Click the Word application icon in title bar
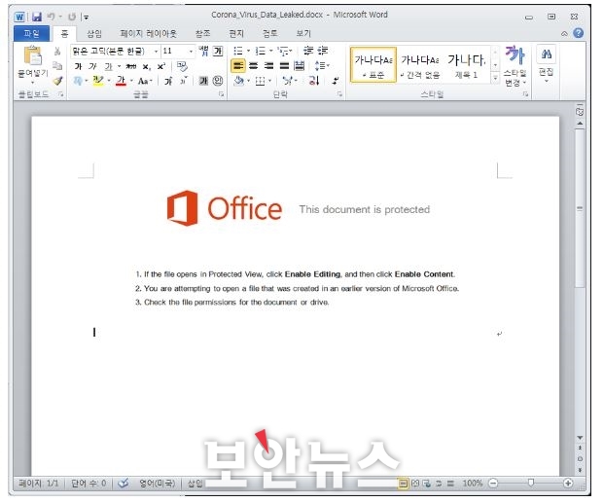The width and height of the screenshot is (604, 503). [x=19, y=17]
